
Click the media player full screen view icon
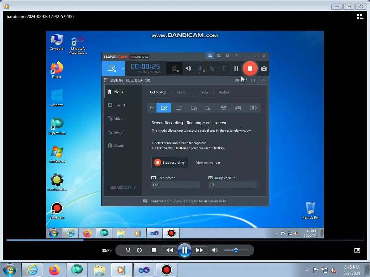[357, 250]
